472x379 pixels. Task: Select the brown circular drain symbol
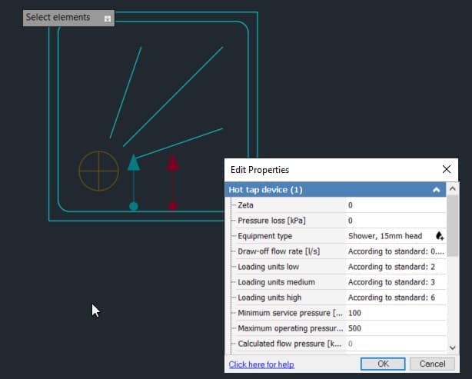[99, 171]
